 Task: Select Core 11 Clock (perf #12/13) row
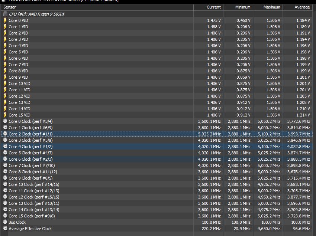tap(157, 190)
